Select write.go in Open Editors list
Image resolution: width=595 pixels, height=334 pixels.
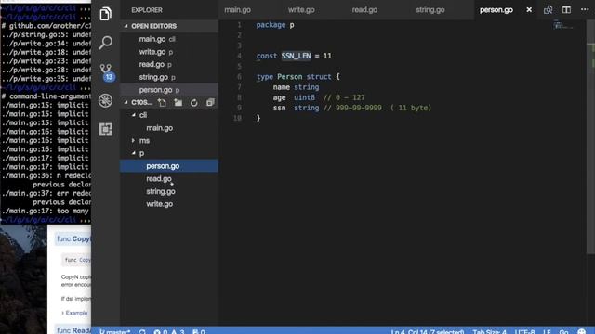coord(152,52)
